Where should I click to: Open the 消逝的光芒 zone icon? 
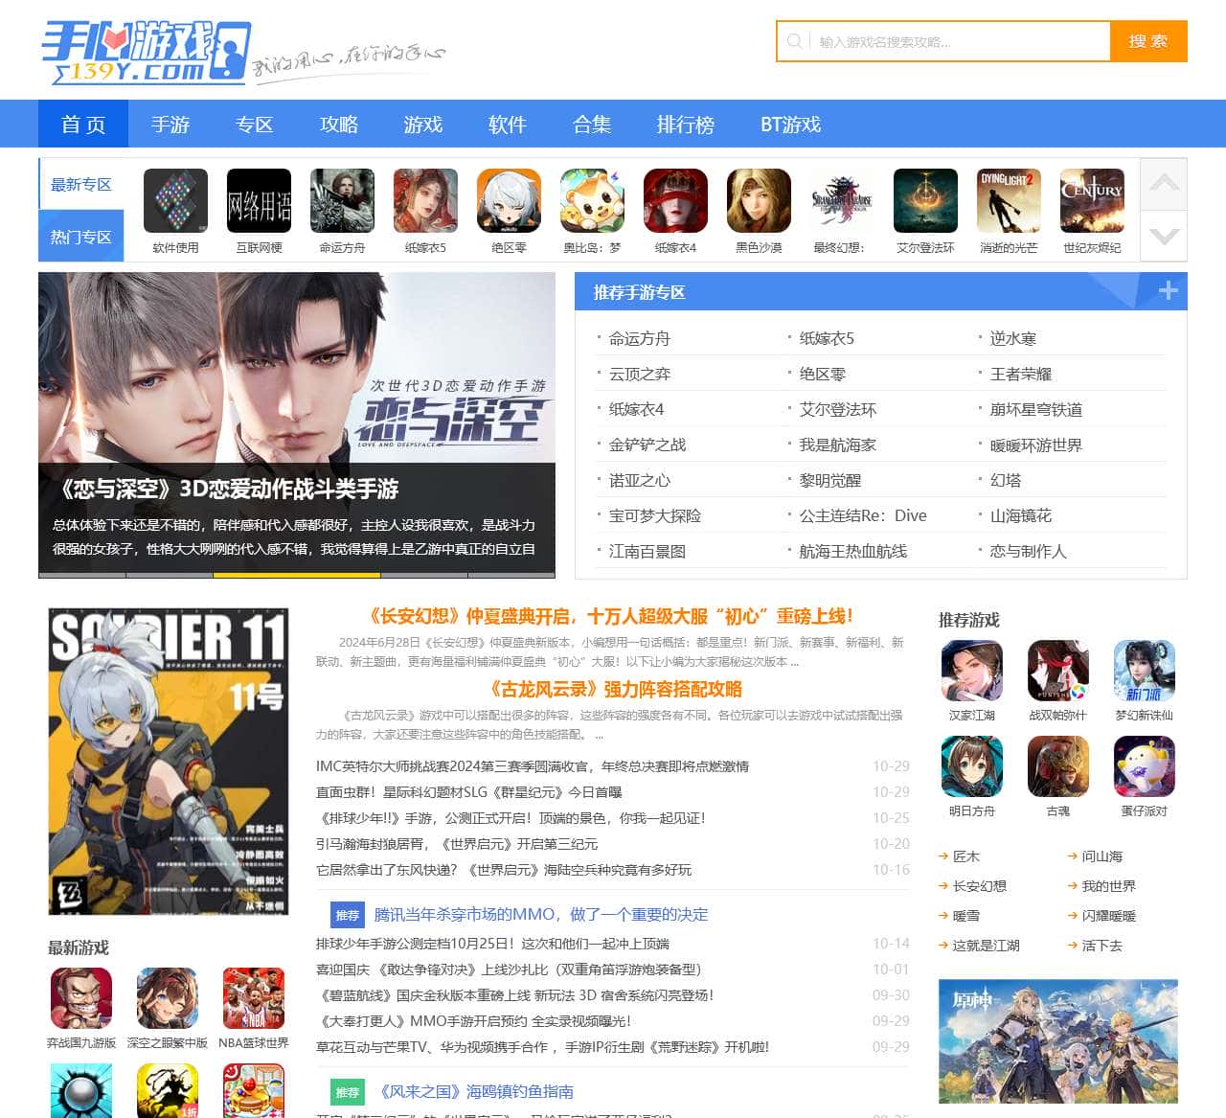coord(1009,201)
